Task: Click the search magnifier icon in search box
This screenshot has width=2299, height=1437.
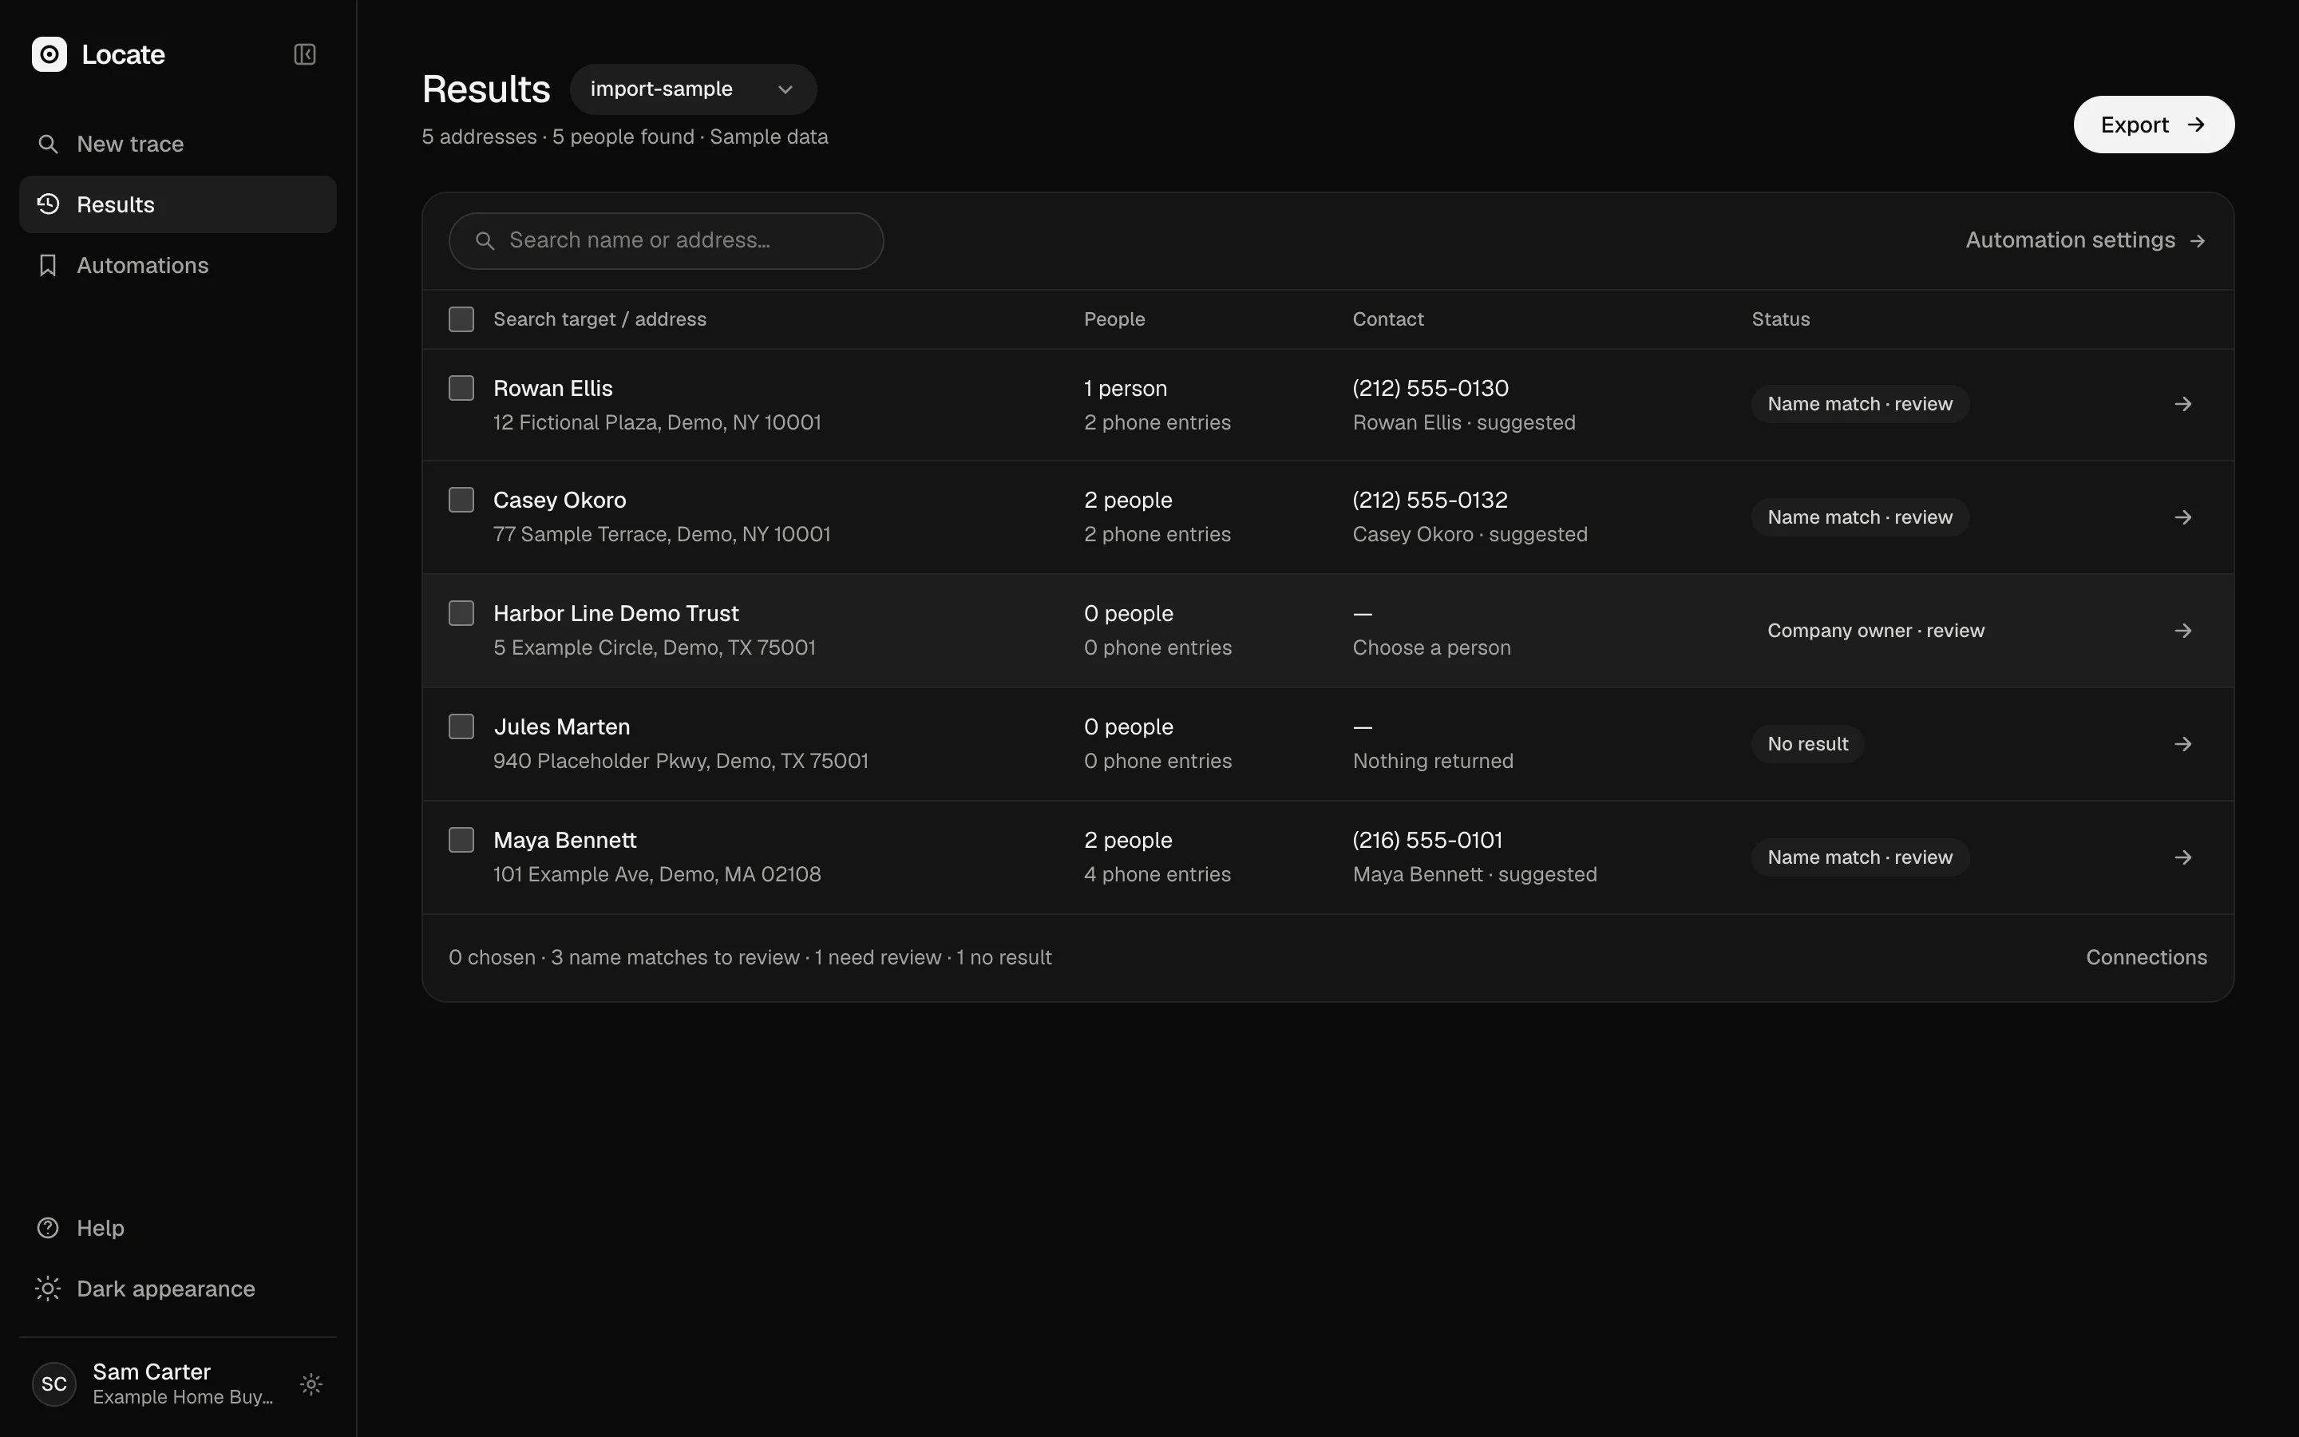Action: (x=485, y=240)
